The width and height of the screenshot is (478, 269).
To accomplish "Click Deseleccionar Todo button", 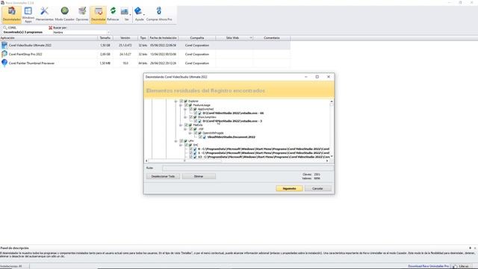I will [x=163, y=176].
